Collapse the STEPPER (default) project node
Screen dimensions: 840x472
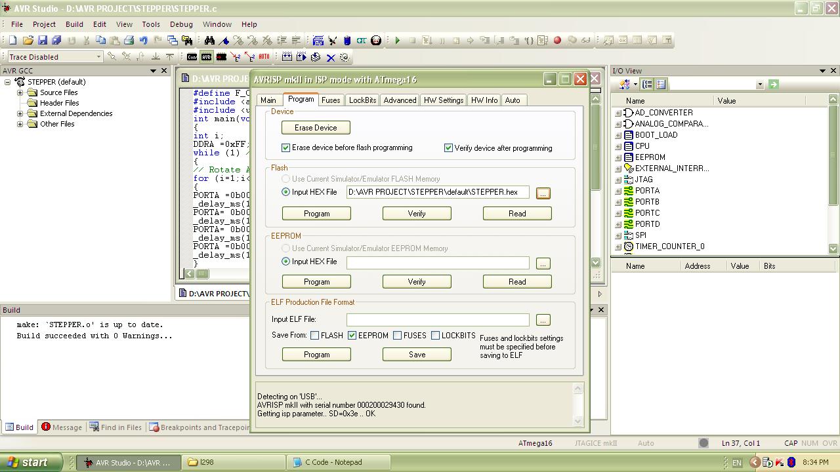tap(8, 82)
